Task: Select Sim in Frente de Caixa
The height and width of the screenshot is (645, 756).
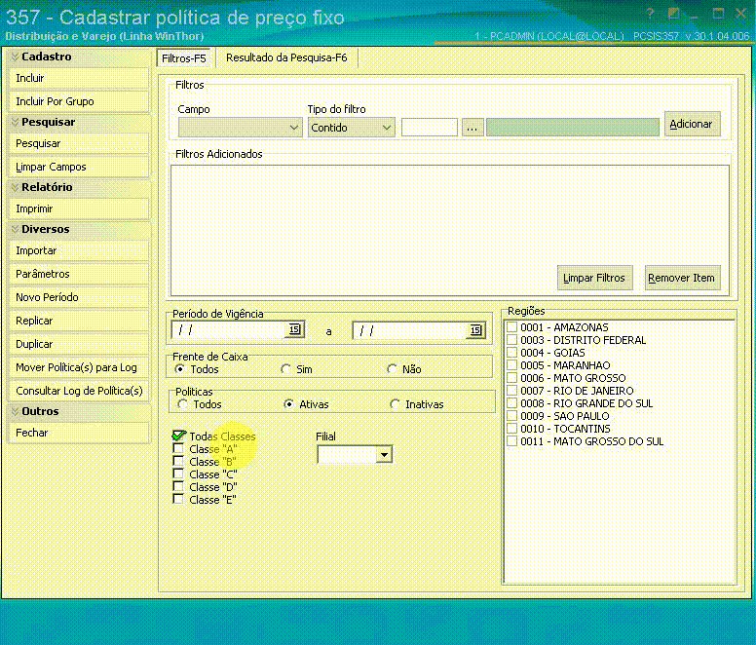Action: (285, 368)
